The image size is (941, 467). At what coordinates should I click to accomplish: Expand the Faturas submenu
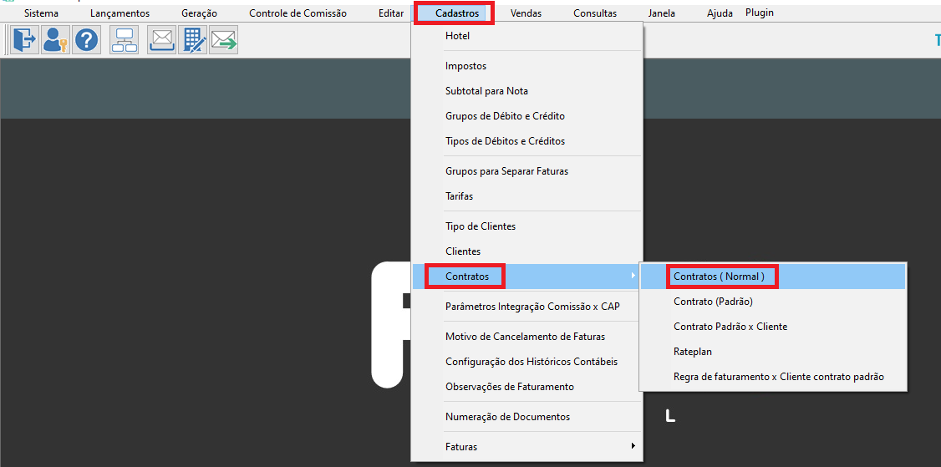[526, 447]
